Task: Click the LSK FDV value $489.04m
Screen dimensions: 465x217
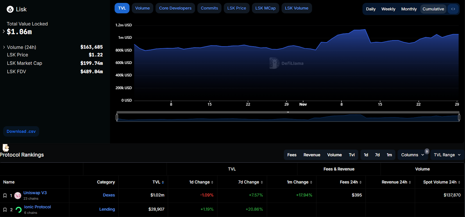Action: pos(92,72)
